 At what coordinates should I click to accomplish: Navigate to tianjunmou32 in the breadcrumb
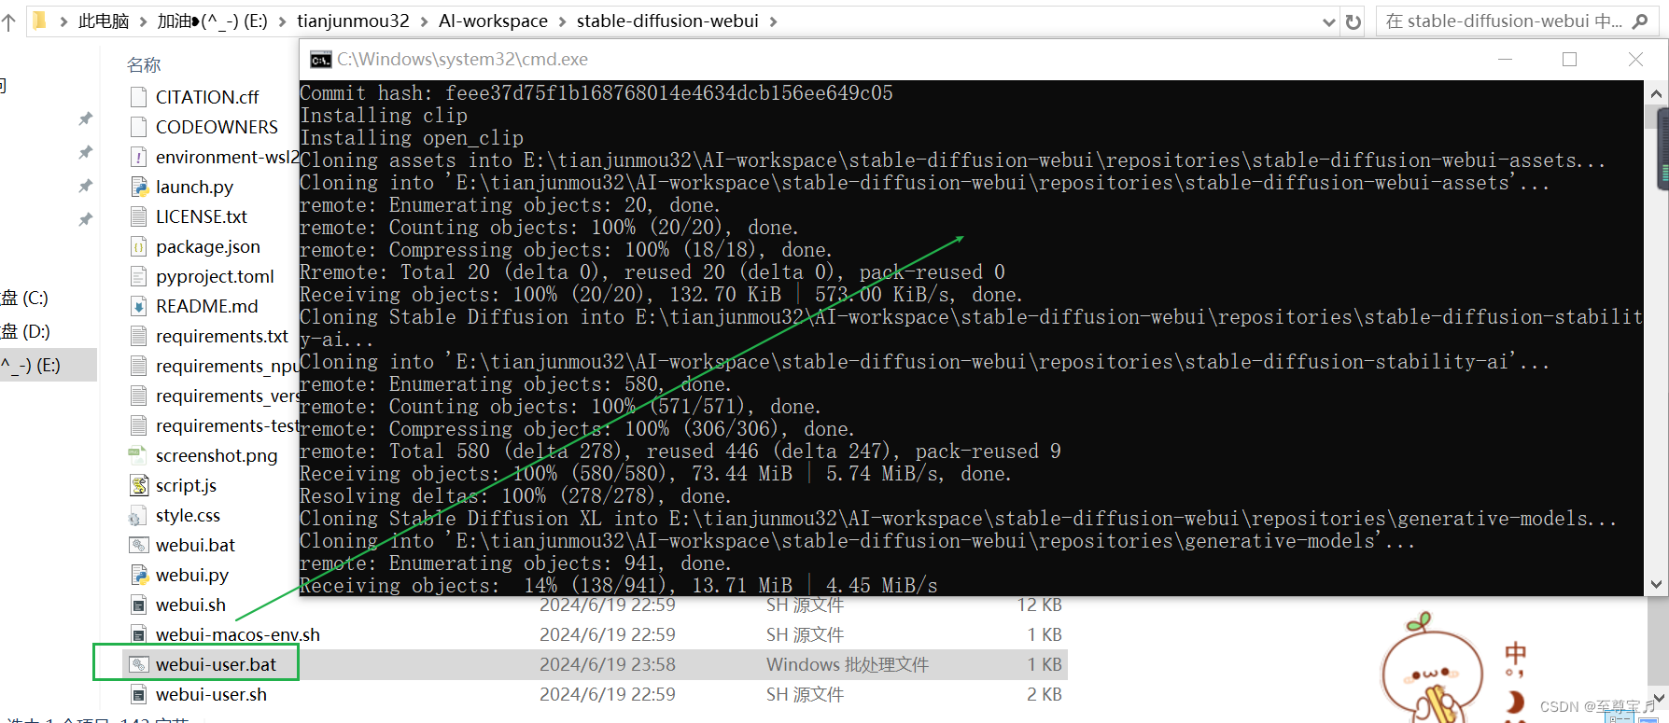(x=353, y=21)
